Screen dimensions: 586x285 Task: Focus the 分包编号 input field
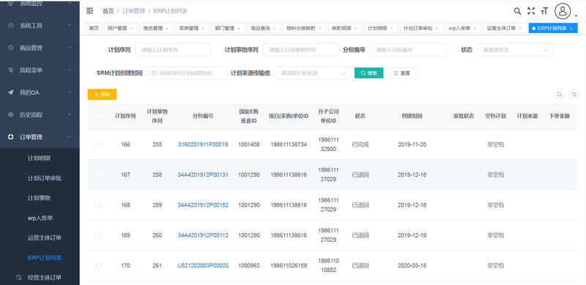click(408, 50)
